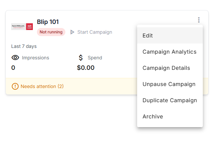Choose Duplicate Campaign from the menu
This screenshot has height=142, width=215.
point(170,101)
